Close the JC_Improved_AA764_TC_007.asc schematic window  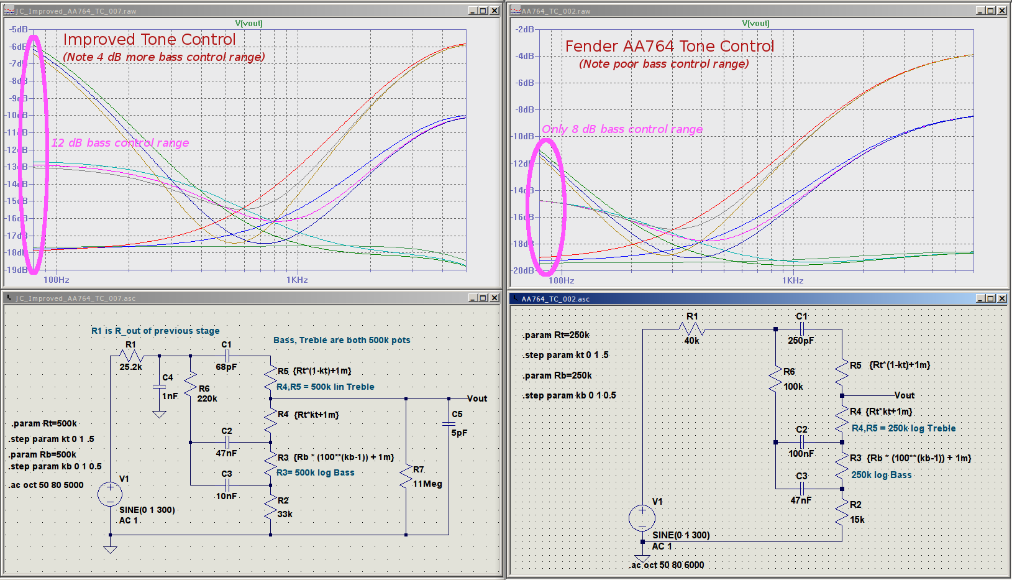click(x=495, y=298)
